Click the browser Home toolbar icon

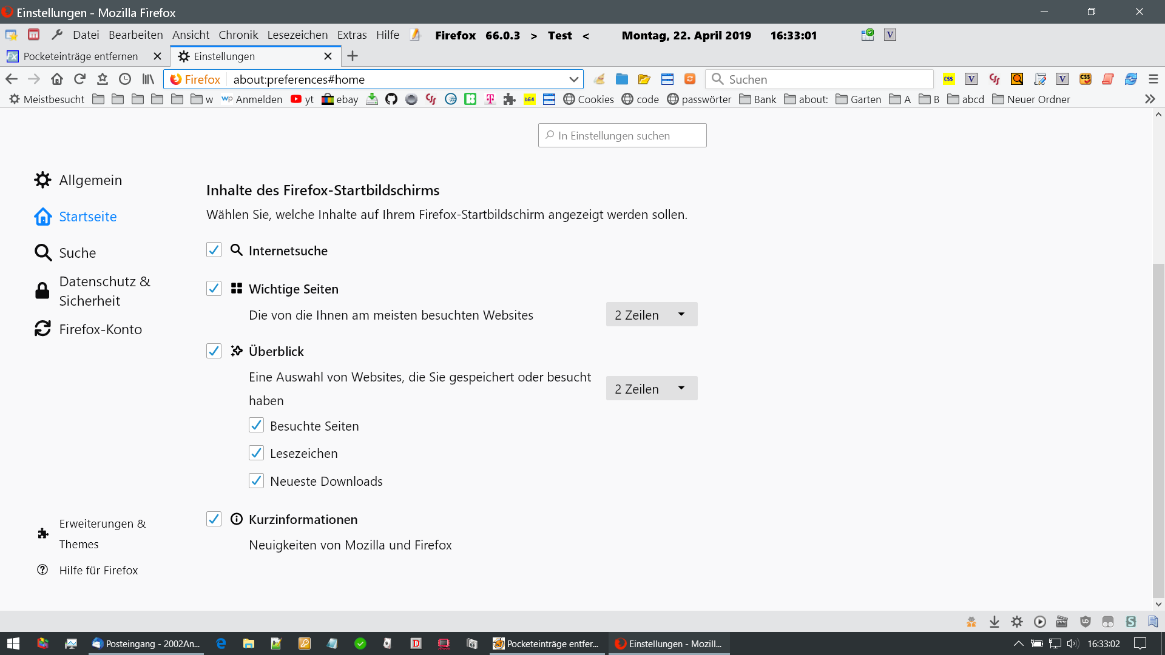(x=57, y=79)
